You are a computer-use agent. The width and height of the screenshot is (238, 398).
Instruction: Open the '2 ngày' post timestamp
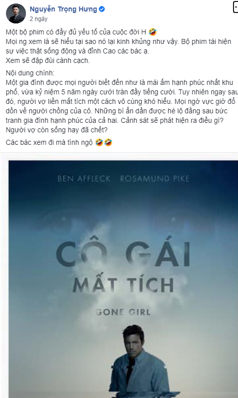tap(38, 19)
